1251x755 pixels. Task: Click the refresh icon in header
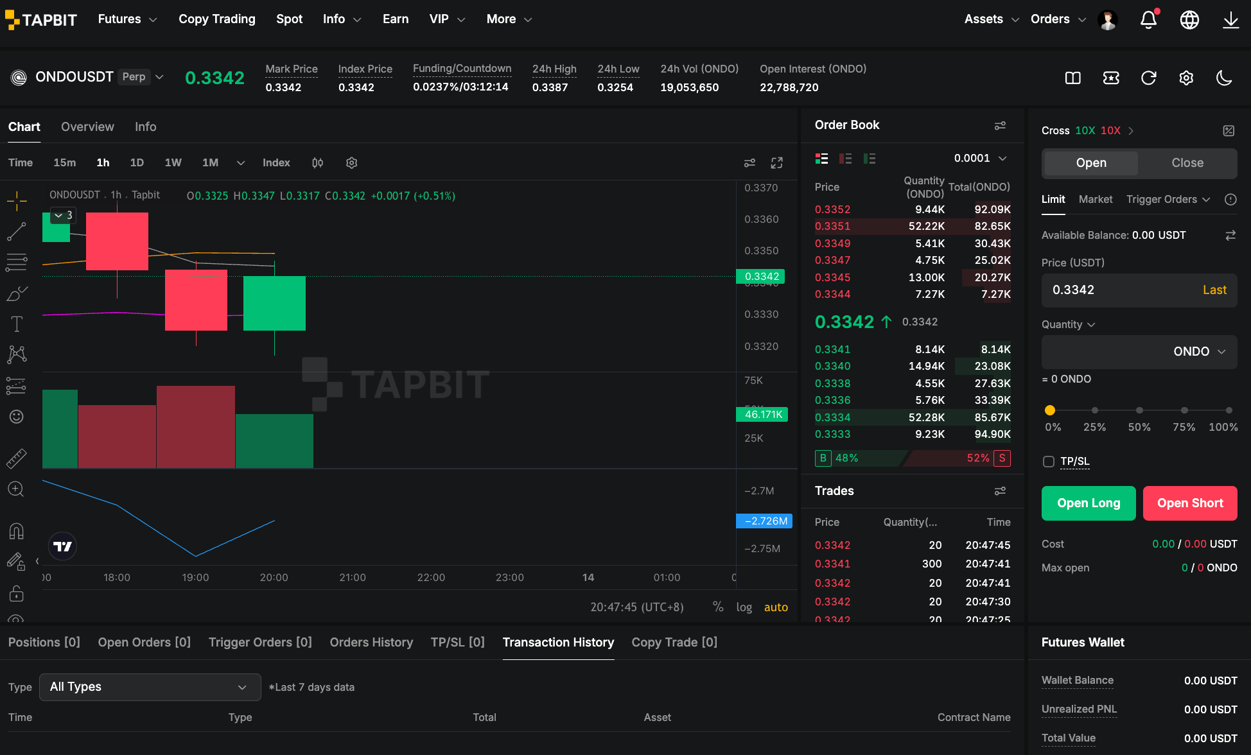(1149, 78)
